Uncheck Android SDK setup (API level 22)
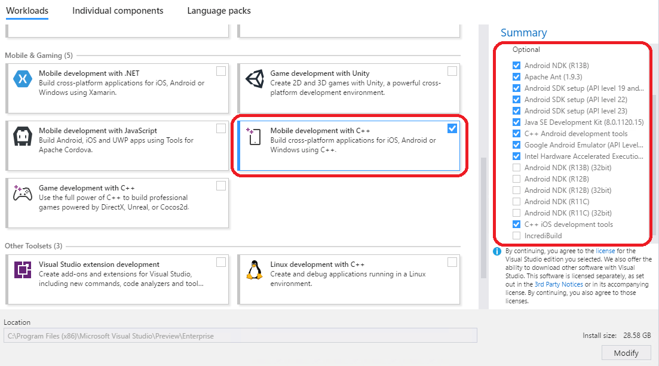The height and width of the screenshot is (366, 659). [x=517, y=100]
